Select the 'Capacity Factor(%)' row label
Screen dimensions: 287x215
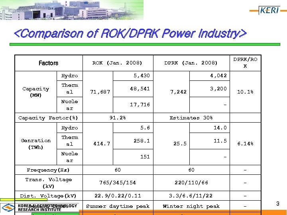(48, 118)
